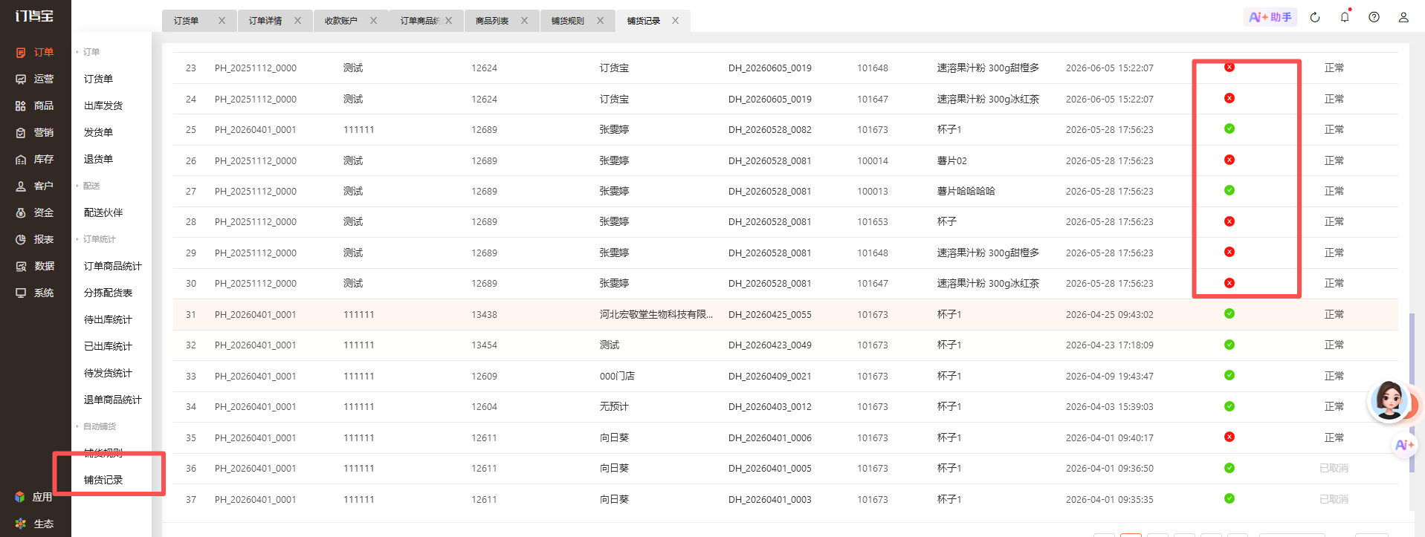Collapse the 配送 submenu group header
Screen dimensions: 1425x537
[88, 186]
